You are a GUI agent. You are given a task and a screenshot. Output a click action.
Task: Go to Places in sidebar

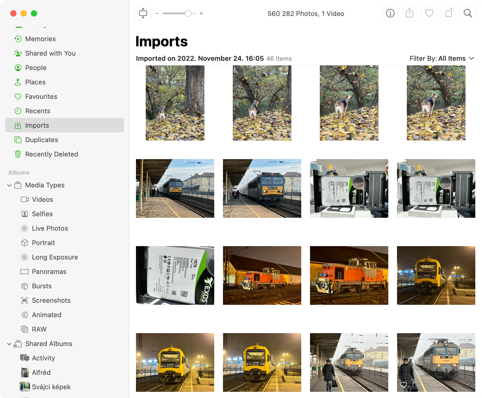(35, 82)
